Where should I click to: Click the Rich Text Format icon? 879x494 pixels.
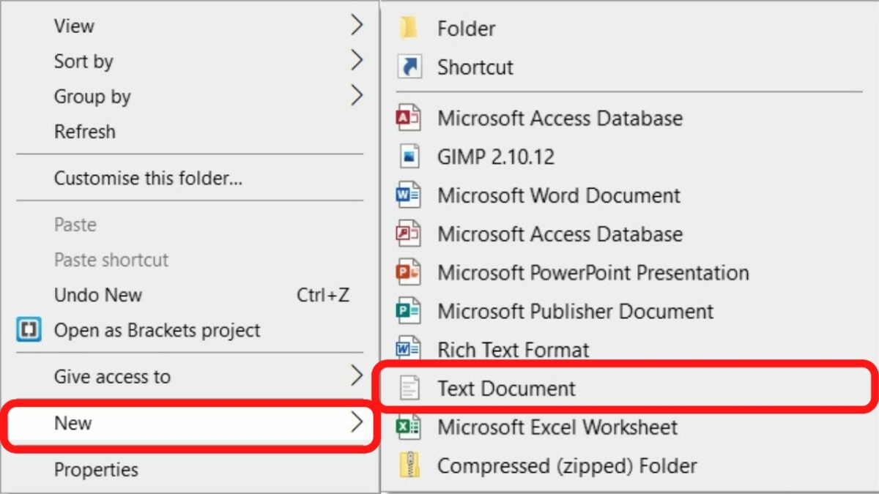coord(408,349)
